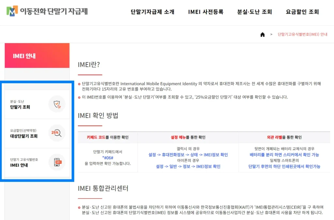
Task: Click 설정 -> 일반 -> 정보 -> IMEI정보 확인 text
Action: (x=188, y=166)
